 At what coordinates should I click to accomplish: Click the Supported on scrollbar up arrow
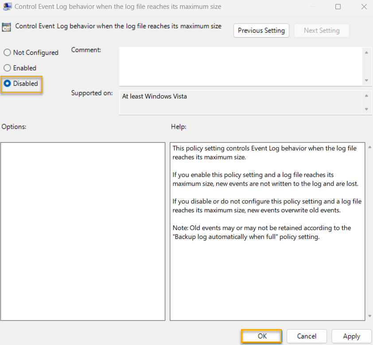tap(367, 95)
